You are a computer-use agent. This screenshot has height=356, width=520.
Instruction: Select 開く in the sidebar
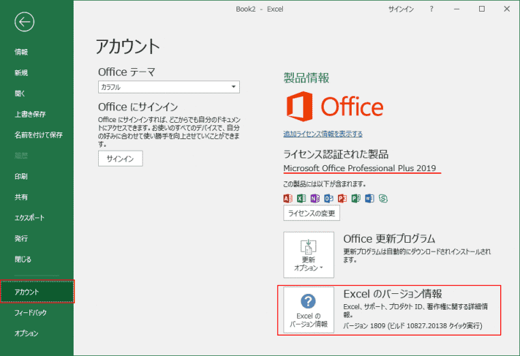tap(20, 93)
